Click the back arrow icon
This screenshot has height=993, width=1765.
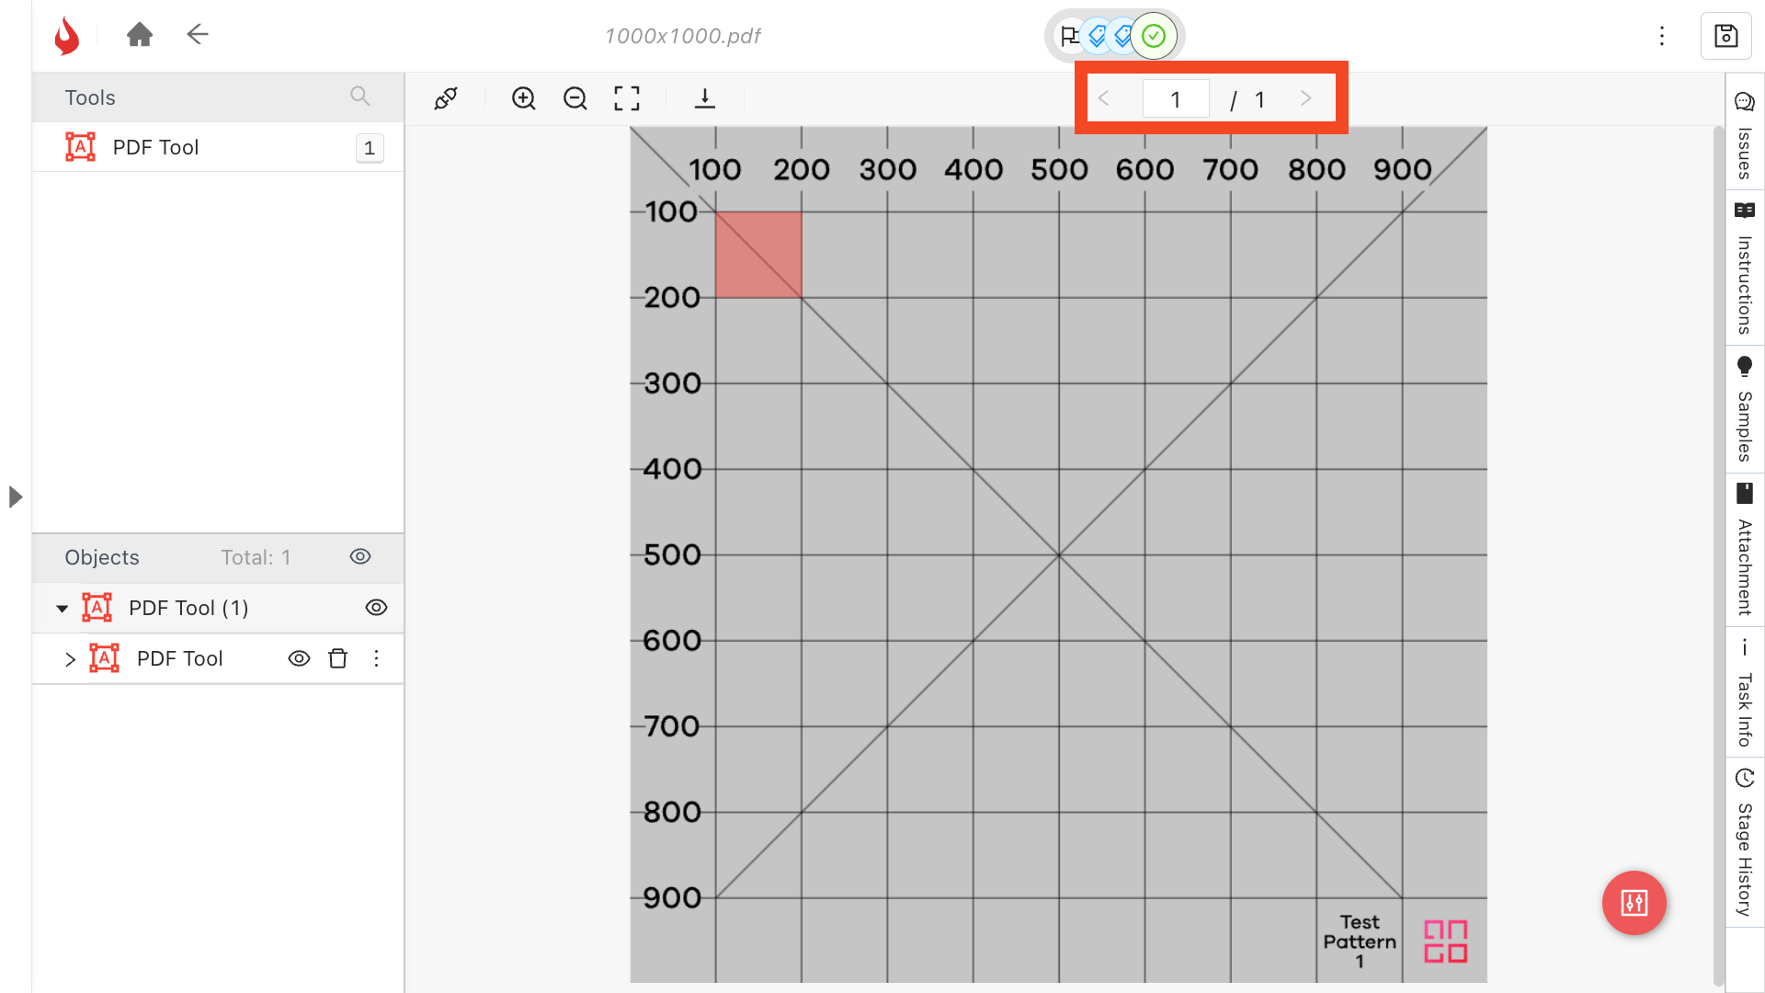pyautogui.click(x=198, y=35)
